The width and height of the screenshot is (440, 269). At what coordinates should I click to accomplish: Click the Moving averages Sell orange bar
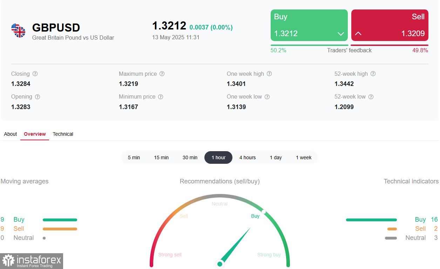click(60, 229)
